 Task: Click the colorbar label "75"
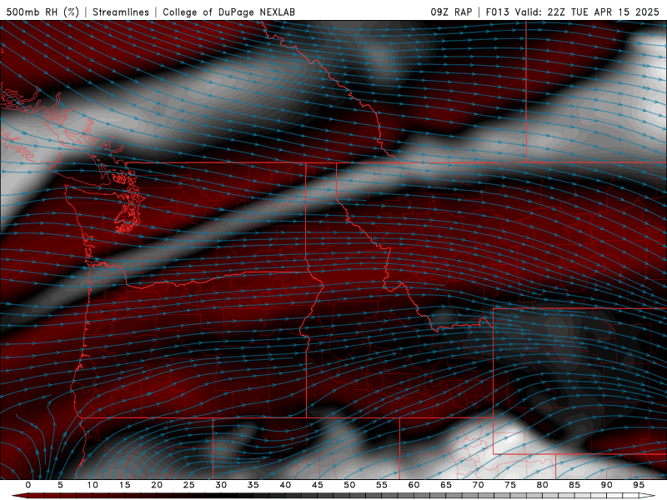[x=510, y=485]
